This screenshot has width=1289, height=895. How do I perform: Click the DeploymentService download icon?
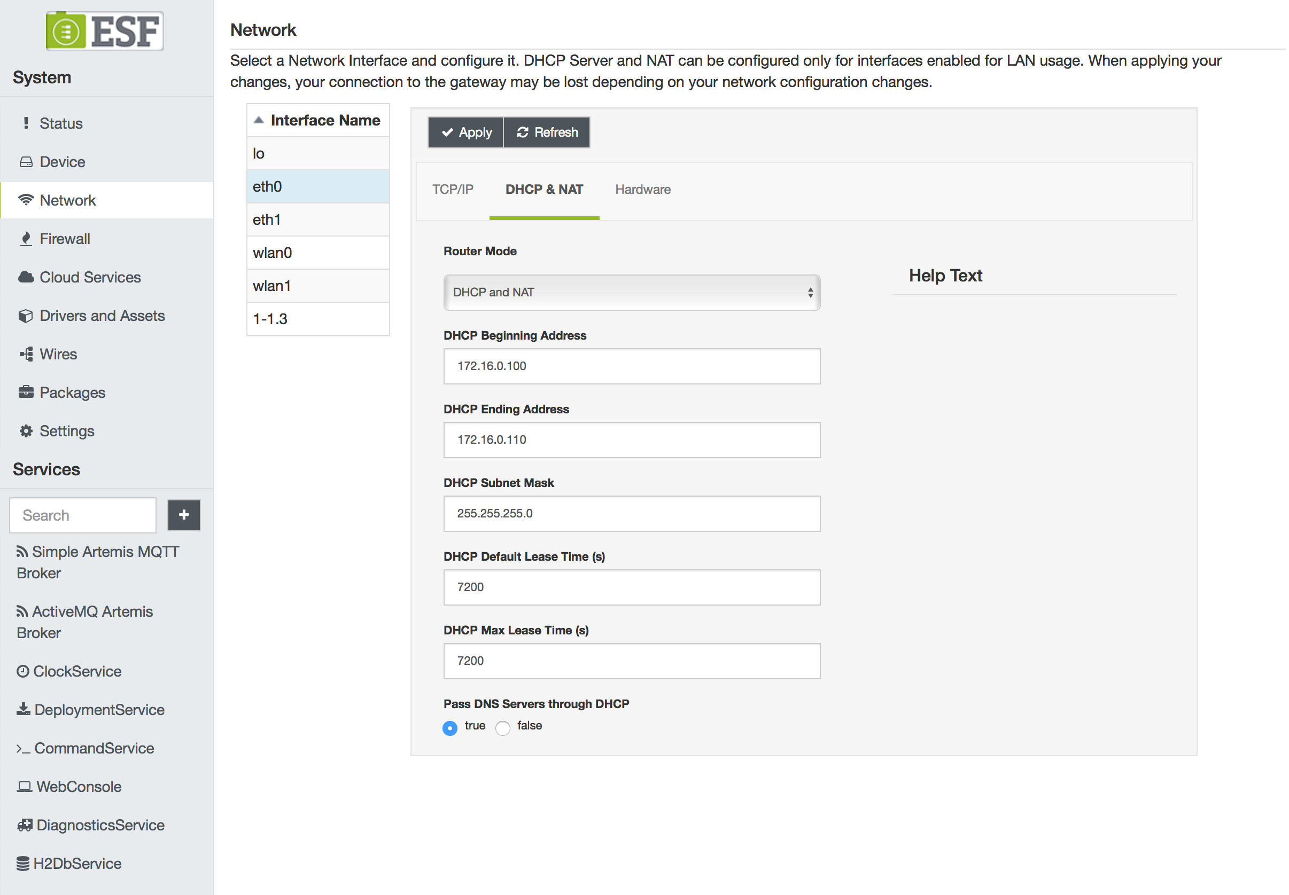[x=24, y=709]
